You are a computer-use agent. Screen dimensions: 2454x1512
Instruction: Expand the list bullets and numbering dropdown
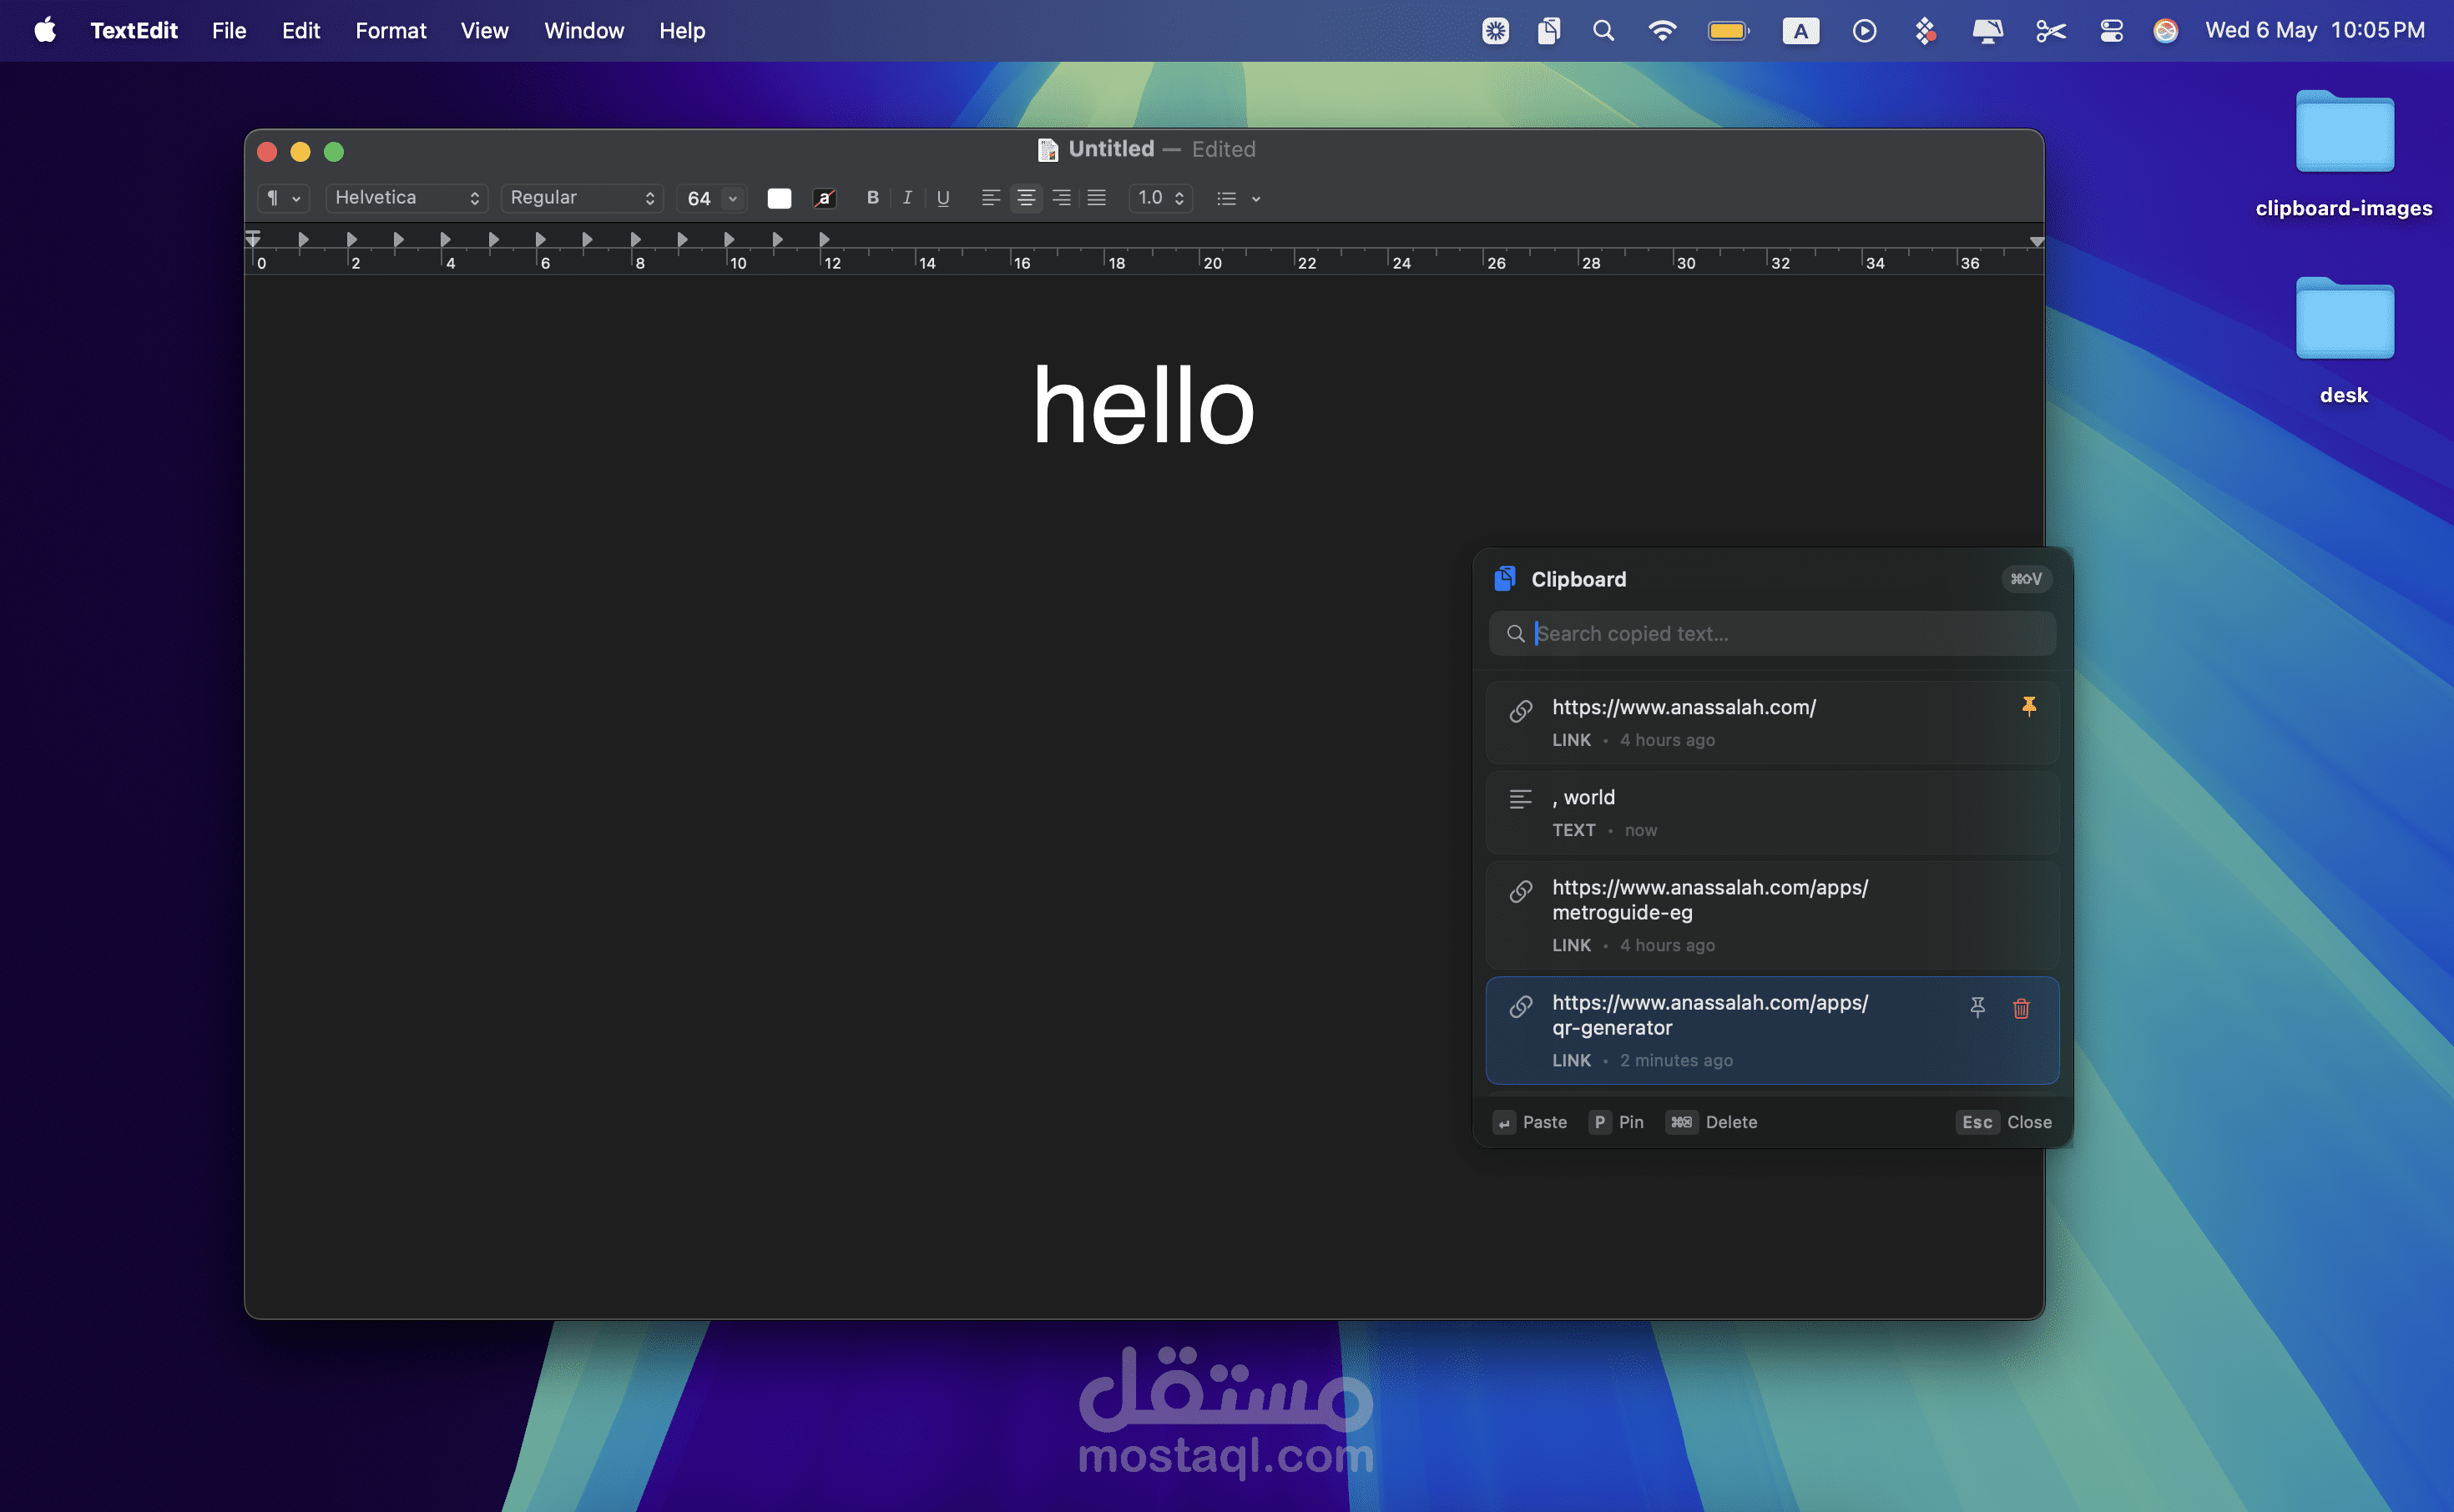tap(1239, 198)
